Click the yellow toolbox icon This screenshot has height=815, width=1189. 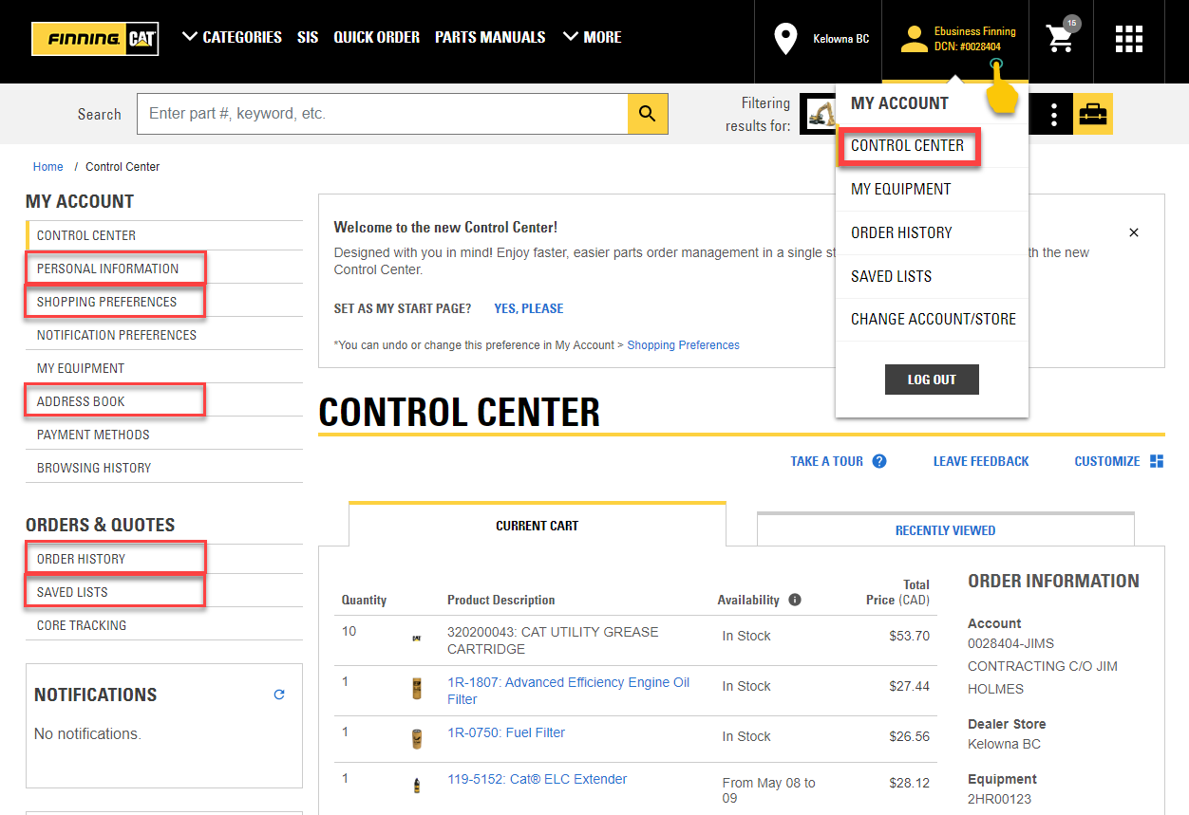point(1093,114)
